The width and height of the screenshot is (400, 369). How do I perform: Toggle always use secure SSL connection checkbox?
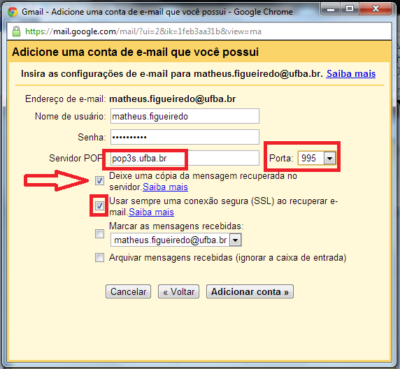tap(99, 205)
